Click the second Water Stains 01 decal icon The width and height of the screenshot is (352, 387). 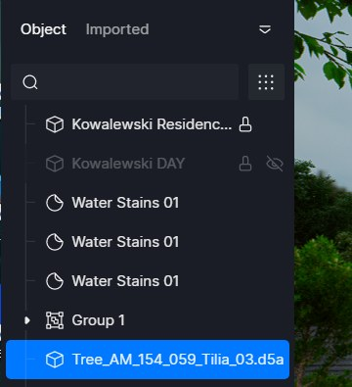coord(55,242)
